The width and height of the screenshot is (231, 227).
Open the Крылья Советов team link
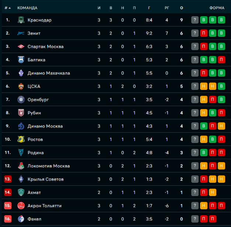[46, 179]
